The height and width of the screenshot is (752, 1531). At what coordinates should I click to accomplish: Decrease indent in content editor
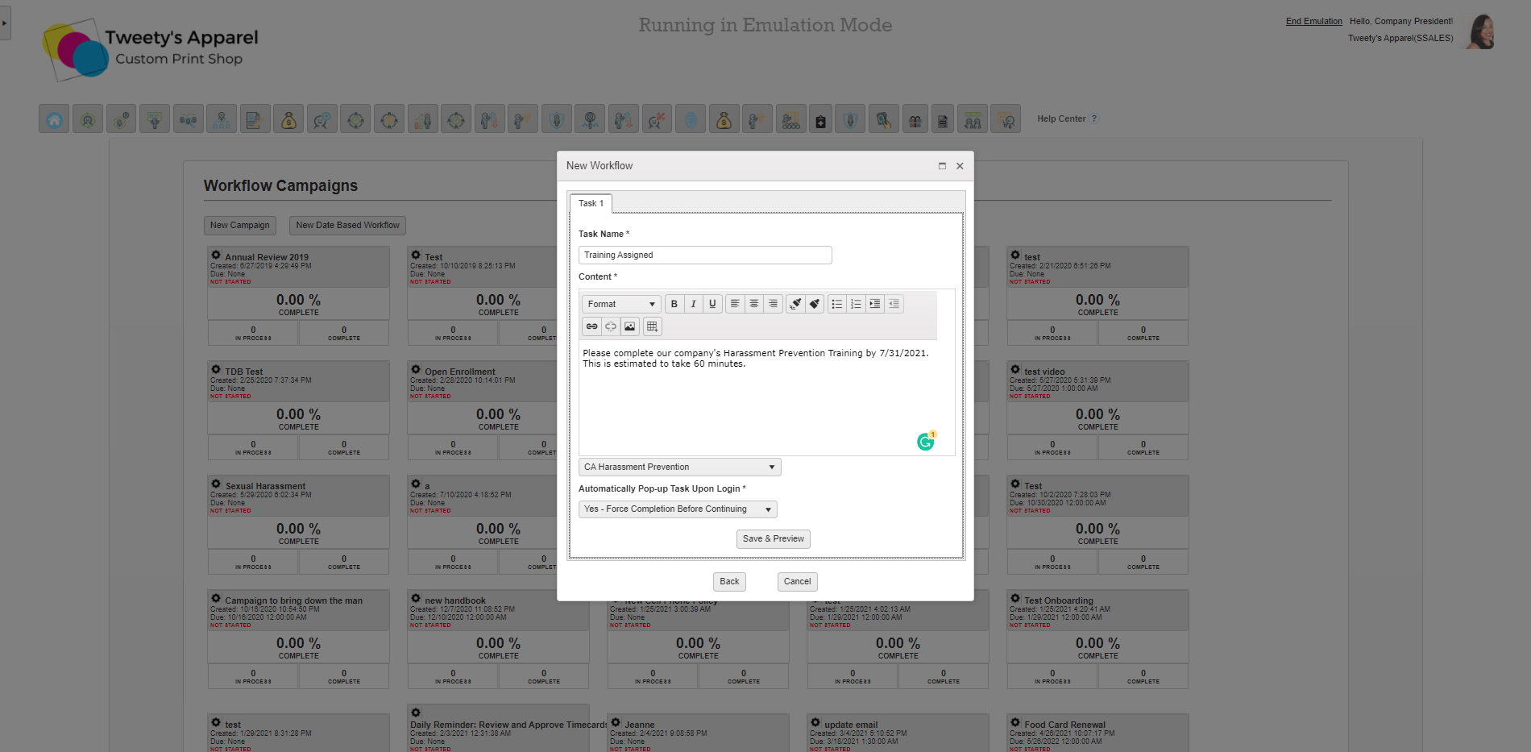pyautogui.click(x=894, y=304)
